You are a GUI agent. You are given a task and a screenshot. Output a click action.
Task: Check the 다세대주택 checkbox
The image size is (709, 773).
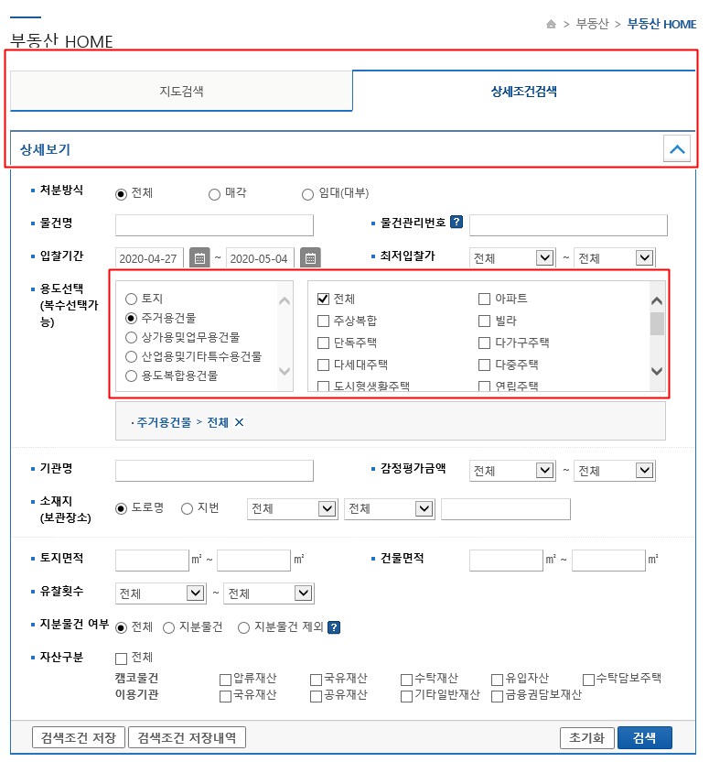(x=323, y=365)
